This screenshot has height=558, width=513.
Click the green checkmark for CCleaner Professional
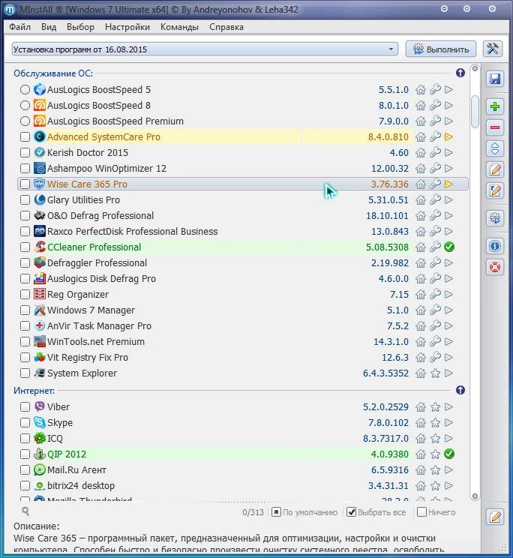[x=449, y=247]
